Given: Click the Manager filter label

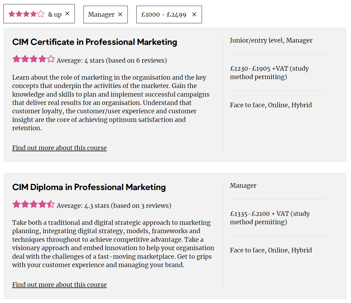Looking at the screenshot, I should (101, 14).
